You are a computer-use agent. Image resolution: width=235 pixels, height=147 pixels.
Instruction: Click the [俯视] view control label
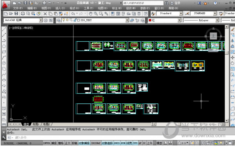coord(17,28)
